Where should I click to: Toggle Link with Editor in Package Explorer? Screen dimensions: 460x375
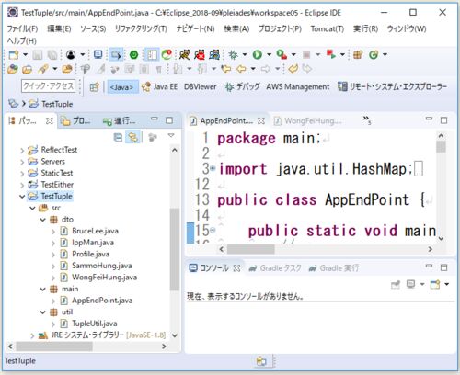tap(133, 137)
